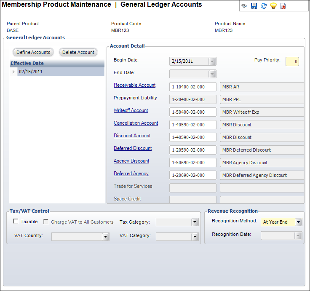Open the Receivable Account link

coord(134,85)
